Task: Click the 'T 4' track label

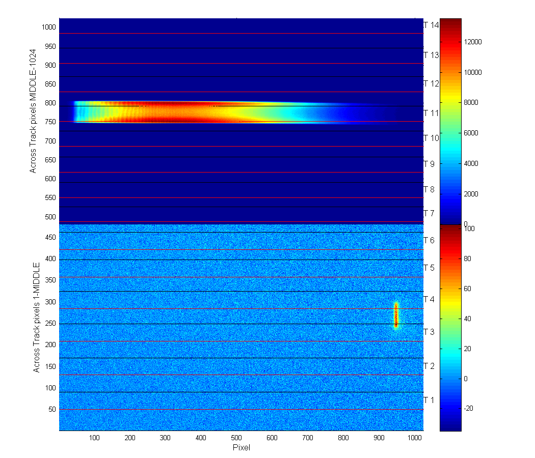Action: [x=429, y=300]
